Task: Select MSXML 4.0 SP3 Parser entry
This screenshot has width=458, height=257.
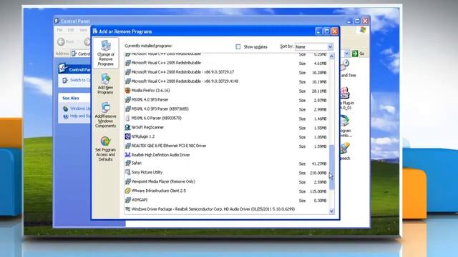Action: pyautogui.click(x=226, y=100)
